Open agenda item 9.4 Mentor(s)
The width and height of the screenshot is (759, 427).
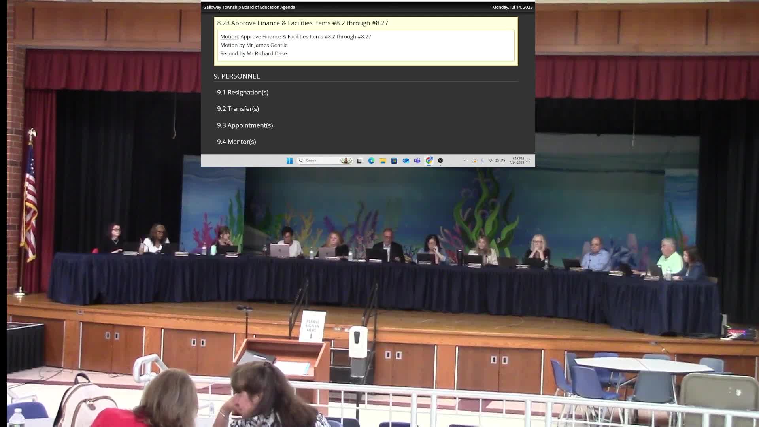[x=236, y=142]
